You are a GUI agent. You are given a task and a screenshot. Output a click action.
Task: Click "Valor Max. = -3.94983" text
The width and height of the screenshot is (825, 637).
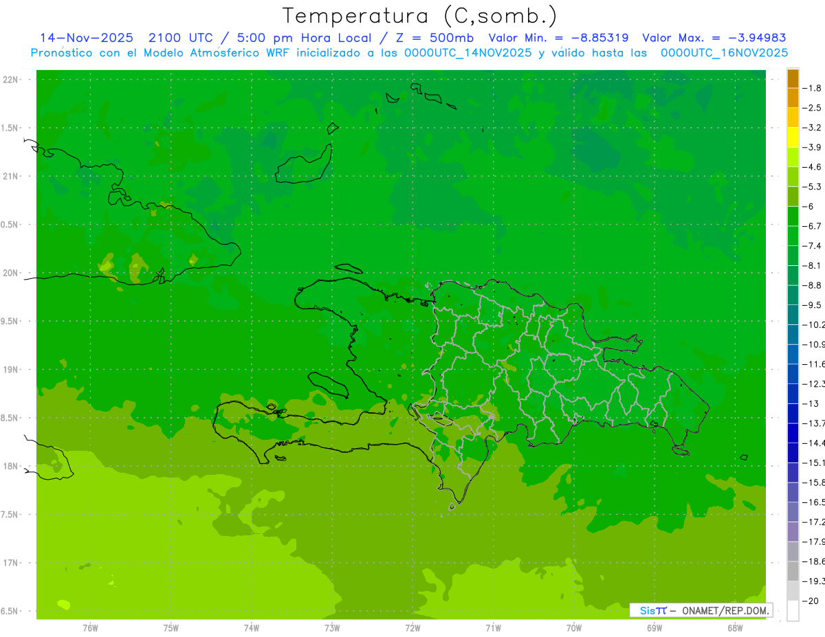(x=714, y=38)
